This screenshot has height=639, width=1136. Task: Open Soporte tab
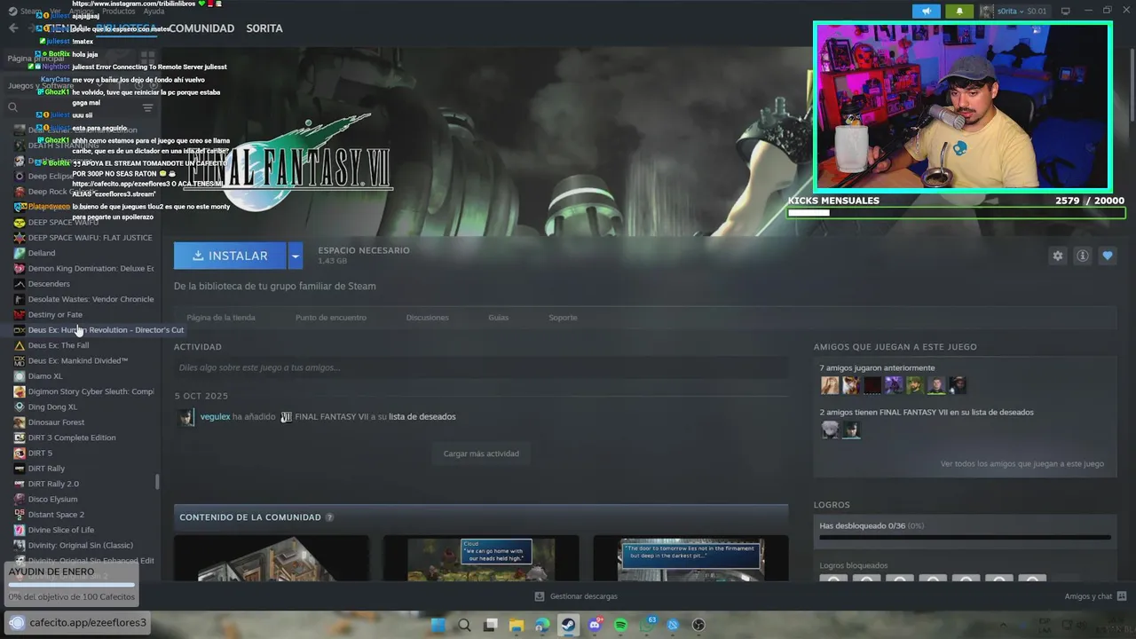click(563, 318)
